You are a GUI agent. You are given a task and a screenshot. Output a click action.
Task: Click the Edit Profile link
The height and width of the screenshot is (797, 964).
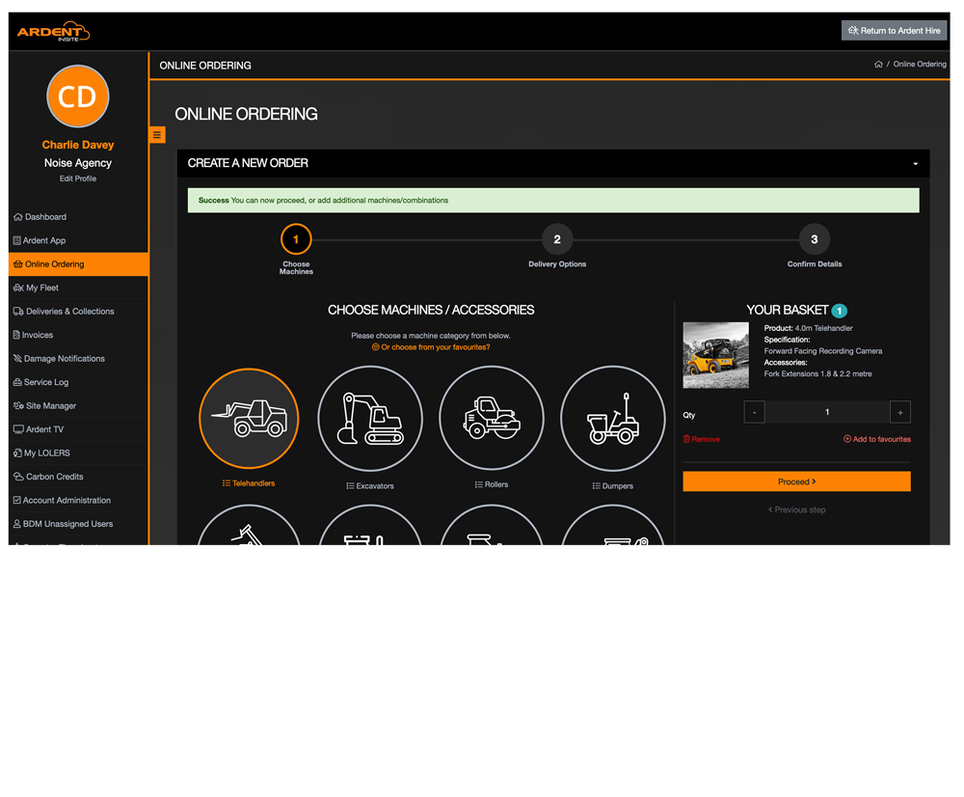coord(78,179)
